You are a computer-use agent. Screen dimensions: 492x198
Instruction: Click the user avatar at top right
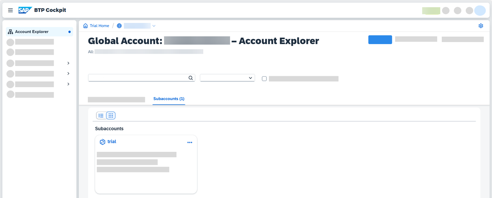click(480, 11)
